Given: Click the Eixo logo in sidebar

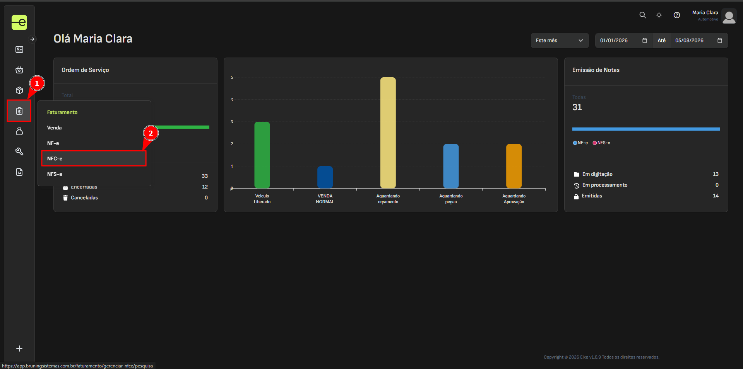Looking at the screenshot, I should [19, 22].
